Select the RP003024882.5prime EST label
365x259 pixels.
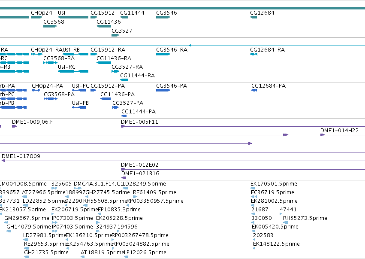(x=141, y=244)
